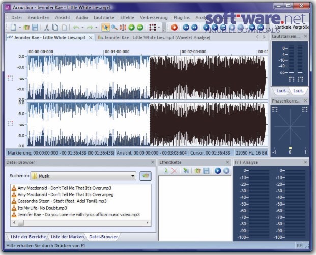Open the Ansicht menu
The width and height of the screenshot is (316, 255).
[x=63, y=17]
